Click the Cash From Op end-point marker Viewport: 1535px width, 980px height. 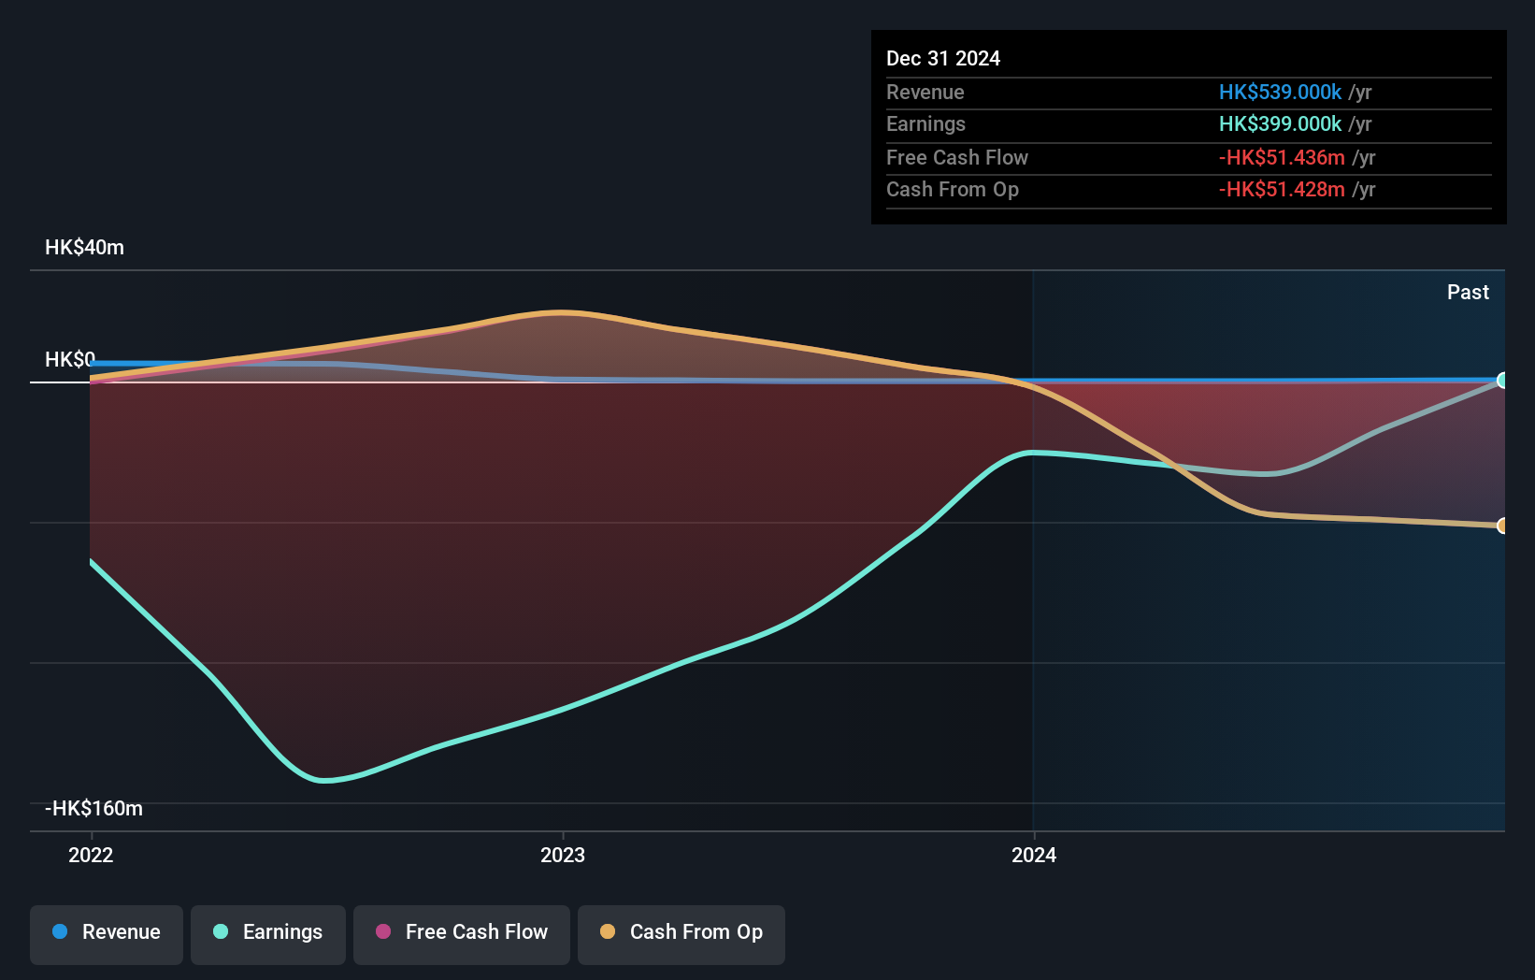(1502, 526)
